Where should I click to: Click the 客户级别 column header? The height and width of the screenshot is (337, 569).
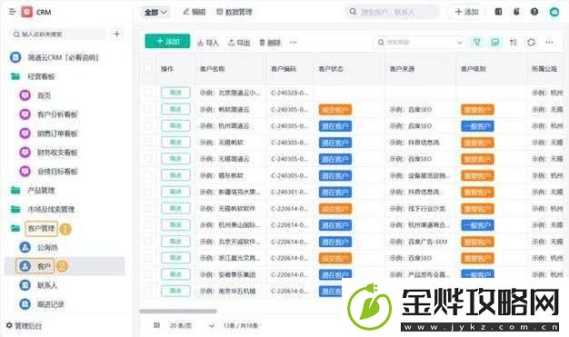(x=474, y=69)
